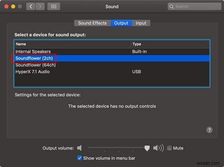Click the output volume slider thumb
The height and width of the screenshot is (167, 224).
147,148
